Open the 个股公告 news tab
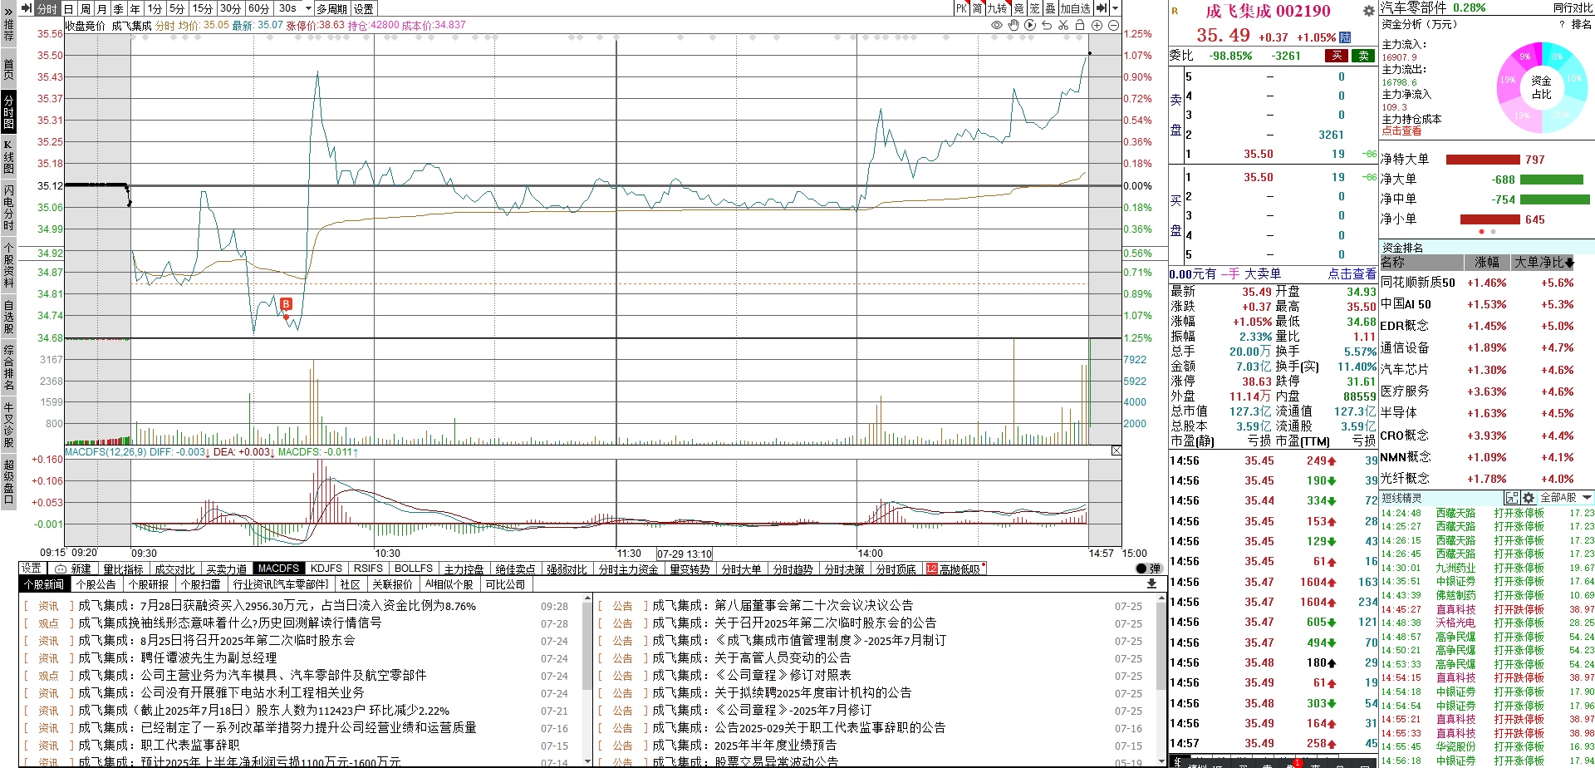 96,585
